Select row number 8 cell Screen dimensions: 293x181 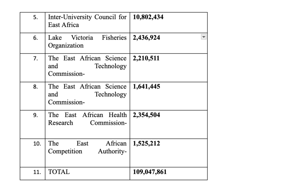point(36,87)
